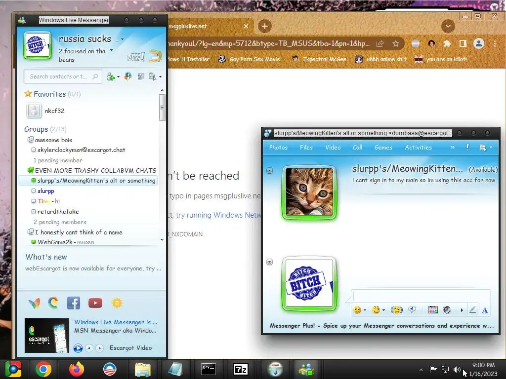Open the command prompt taskbar icon
506x379 pixels.
[x=209, y=369]
